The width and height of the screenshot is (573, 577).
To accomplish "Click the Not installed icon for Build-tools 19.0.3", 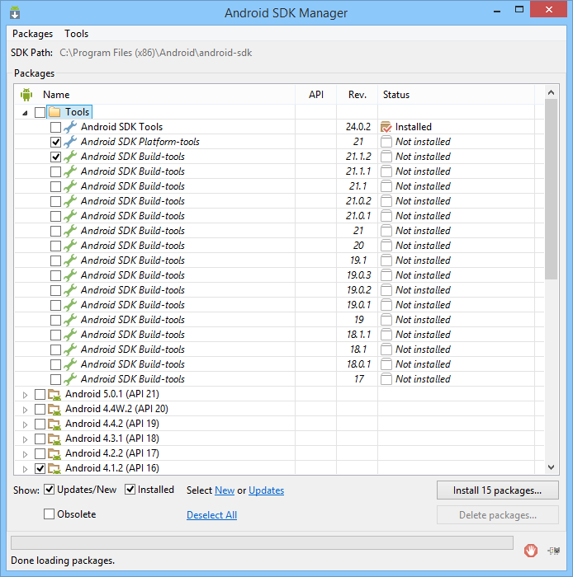I will tap(386, 275).
